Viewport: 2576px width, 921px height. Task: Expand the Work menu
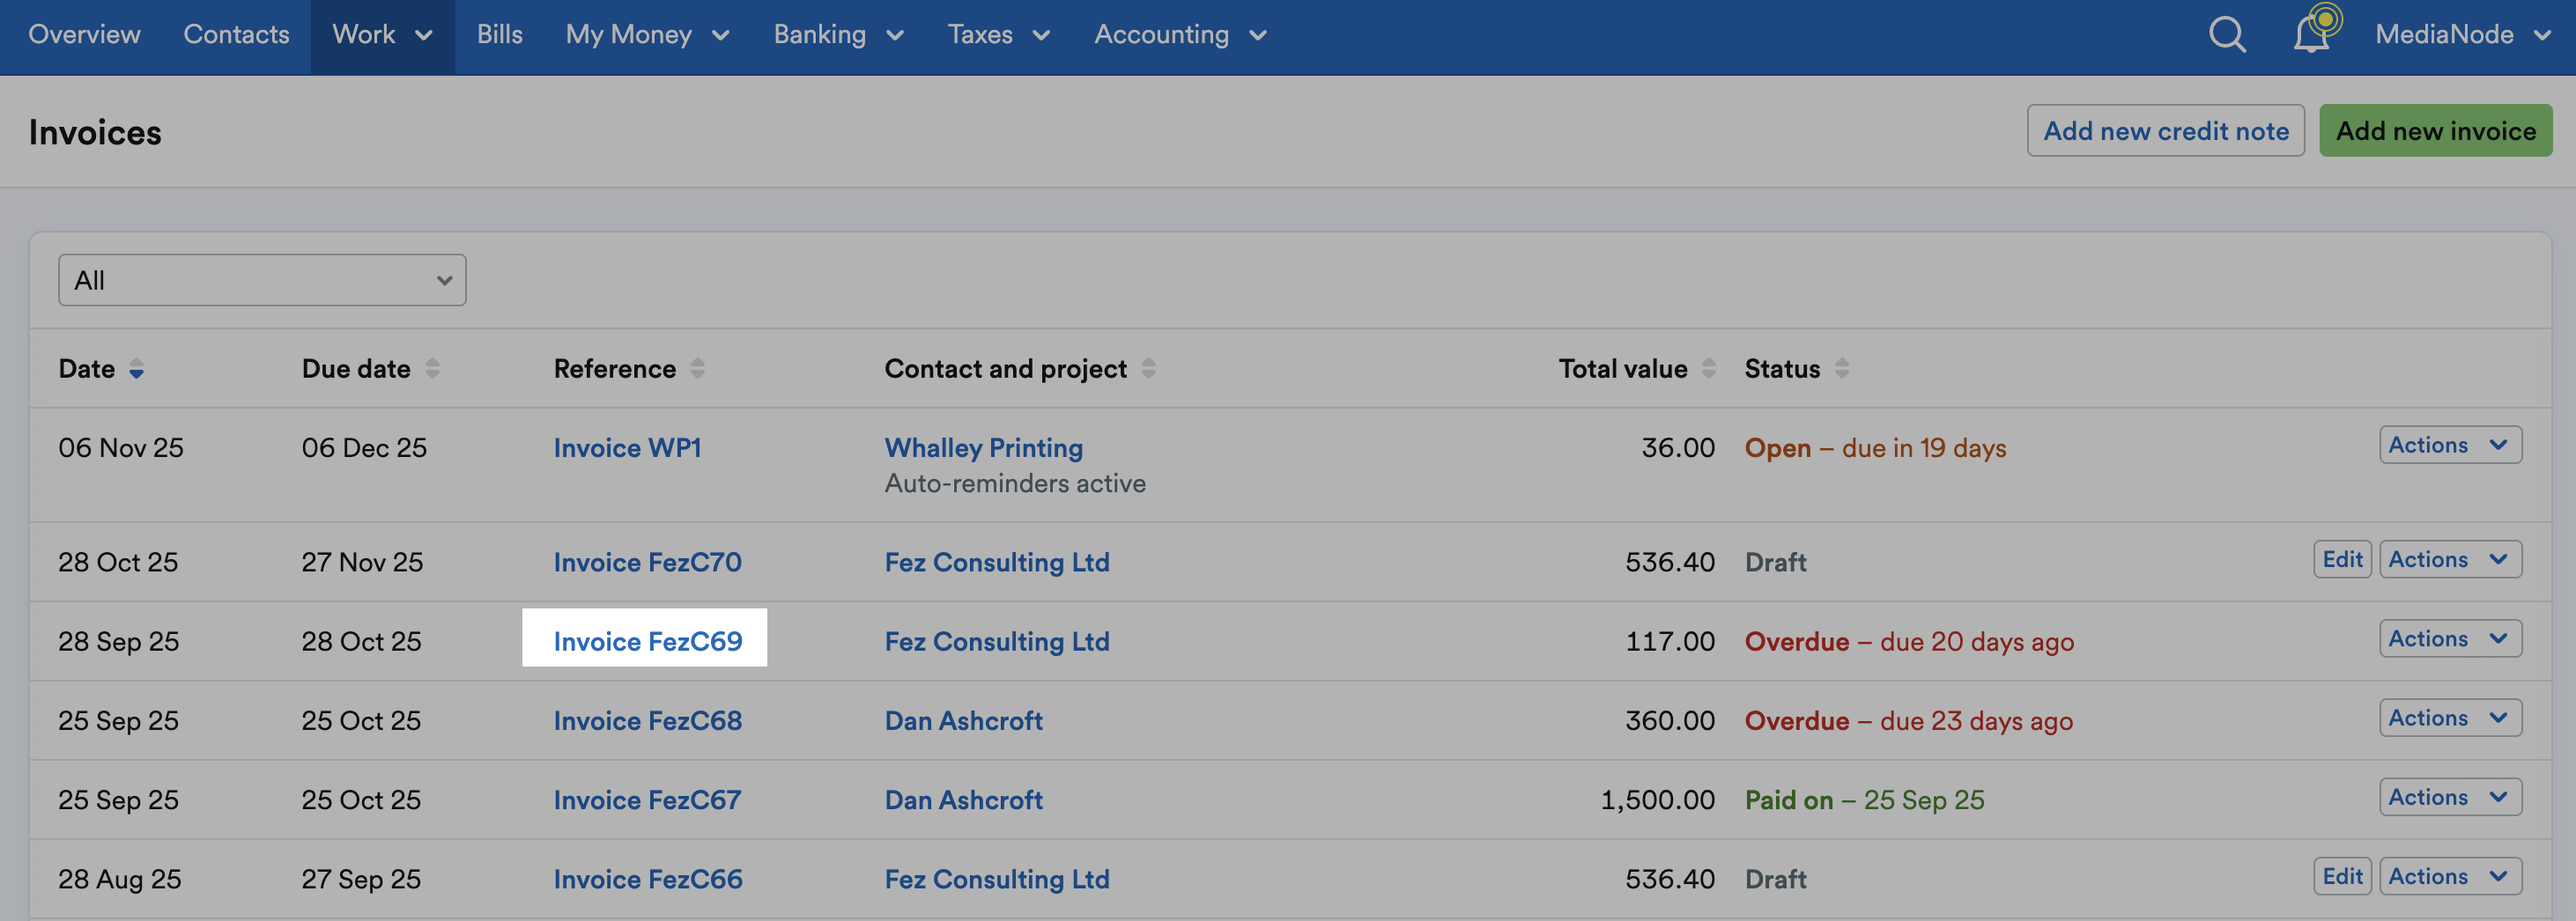tap(382, 35)
